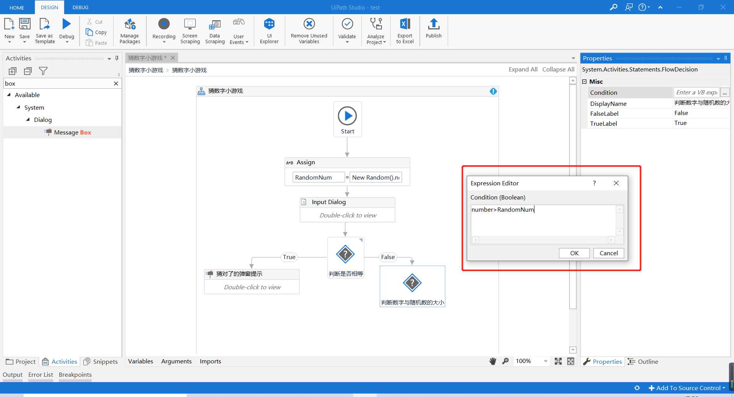Launch Data Scraping tool

pos(215,31)
